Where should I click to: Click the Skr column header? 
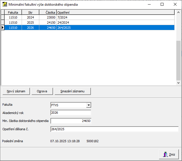coord(30,13)
